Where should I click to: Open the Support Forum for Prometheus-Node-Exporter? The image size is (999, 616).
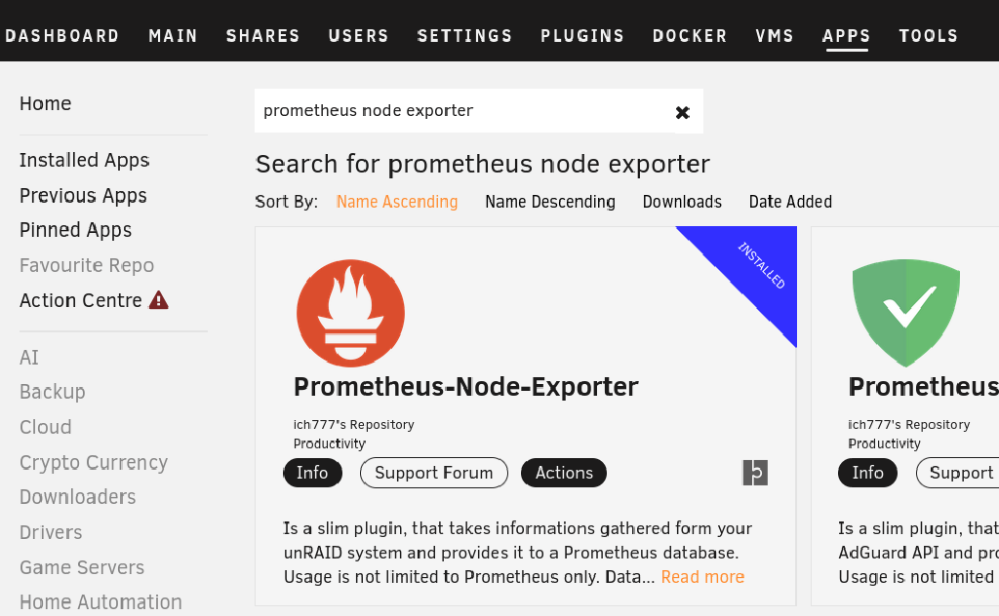[433, 473]
